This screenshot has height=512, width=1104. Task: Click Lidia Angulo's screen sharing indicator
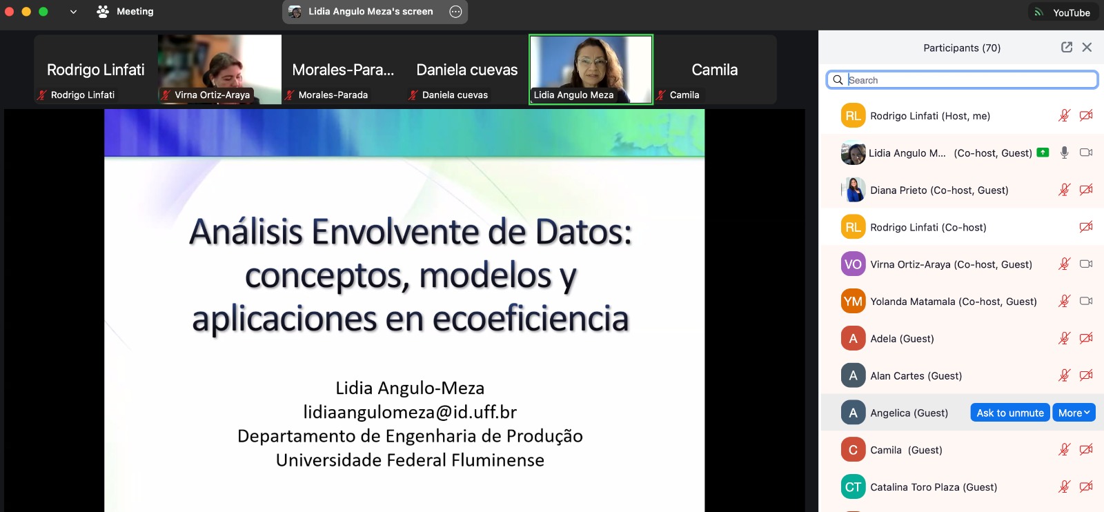(1043, 152)
